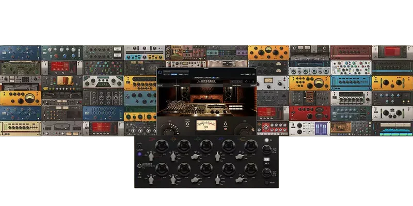413x206 pixels.
Task: Select previous preset arrow in plugin header
Action: point(165,74)
